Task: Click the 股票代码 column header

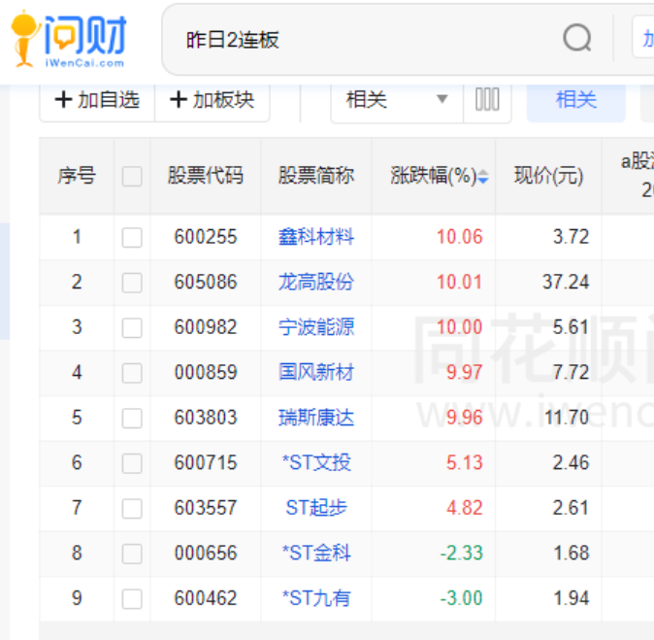Action: [x=206, y=176]
